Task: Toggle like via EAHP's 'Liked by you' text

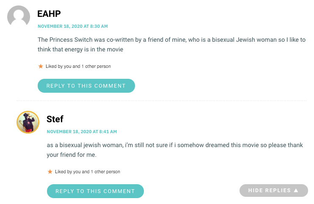Action: pos(63,66)
